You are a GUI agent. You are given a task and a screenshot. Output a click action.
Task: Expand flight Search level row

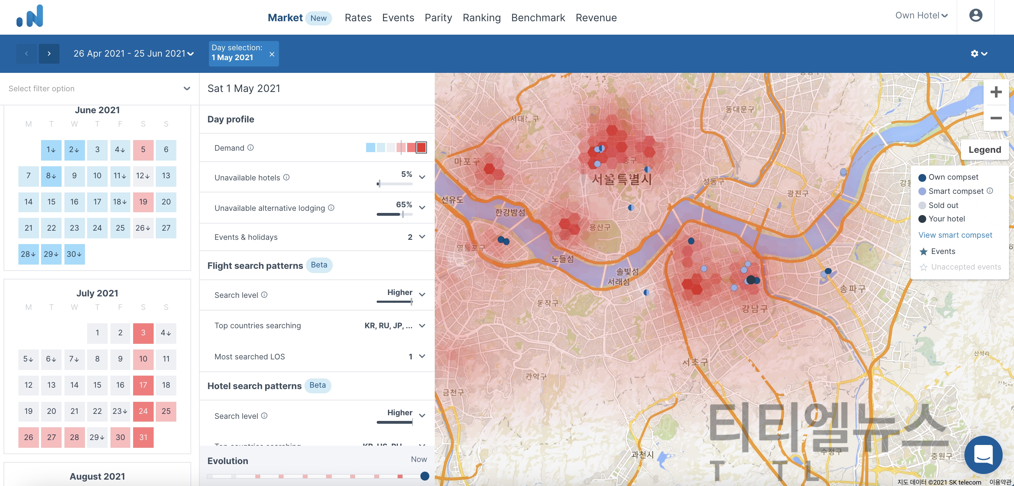(422, 295)
